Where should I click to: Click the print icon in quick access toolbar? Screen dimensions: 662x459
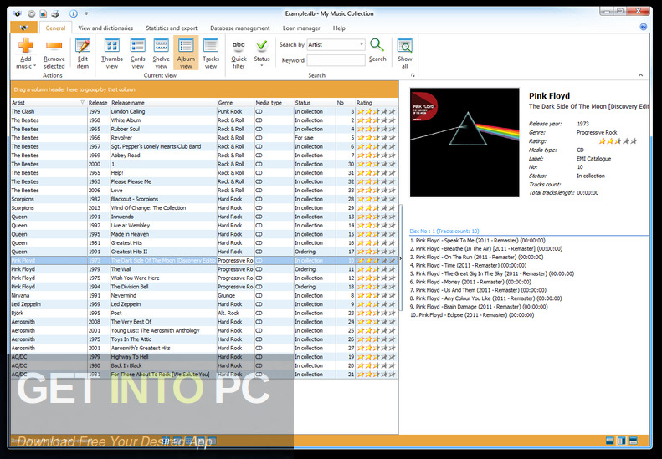[55, 13]
